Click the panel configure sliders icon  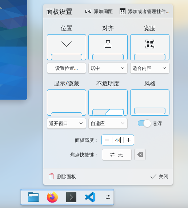[108, 197]
